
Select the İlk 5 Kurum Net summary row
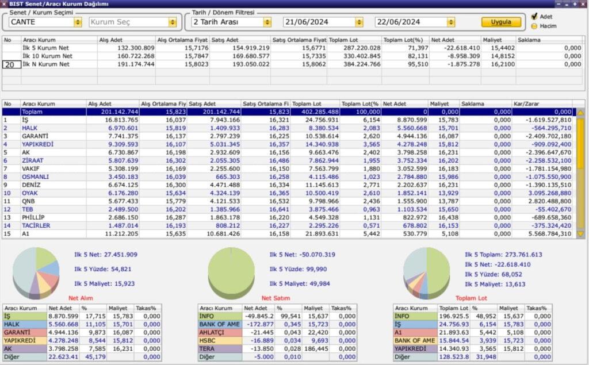pyautogui.click(x=293, y=48)
